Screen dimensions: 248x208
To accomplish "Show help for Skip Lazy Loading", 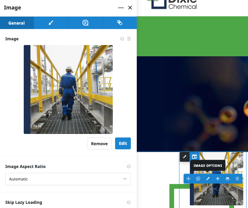I will pos(129,202).
